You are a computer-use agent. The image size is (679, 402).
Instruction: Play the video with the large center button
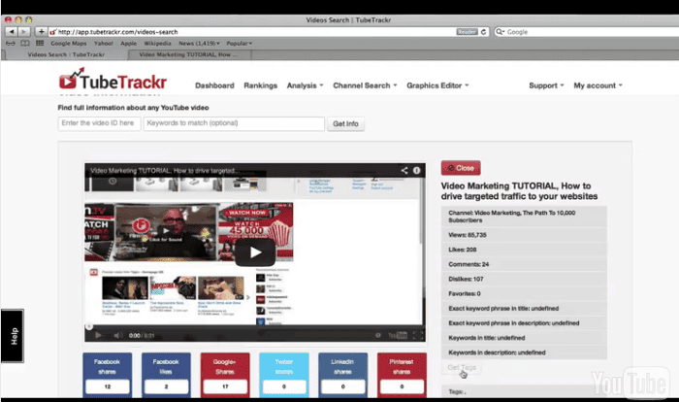[255, 252]
